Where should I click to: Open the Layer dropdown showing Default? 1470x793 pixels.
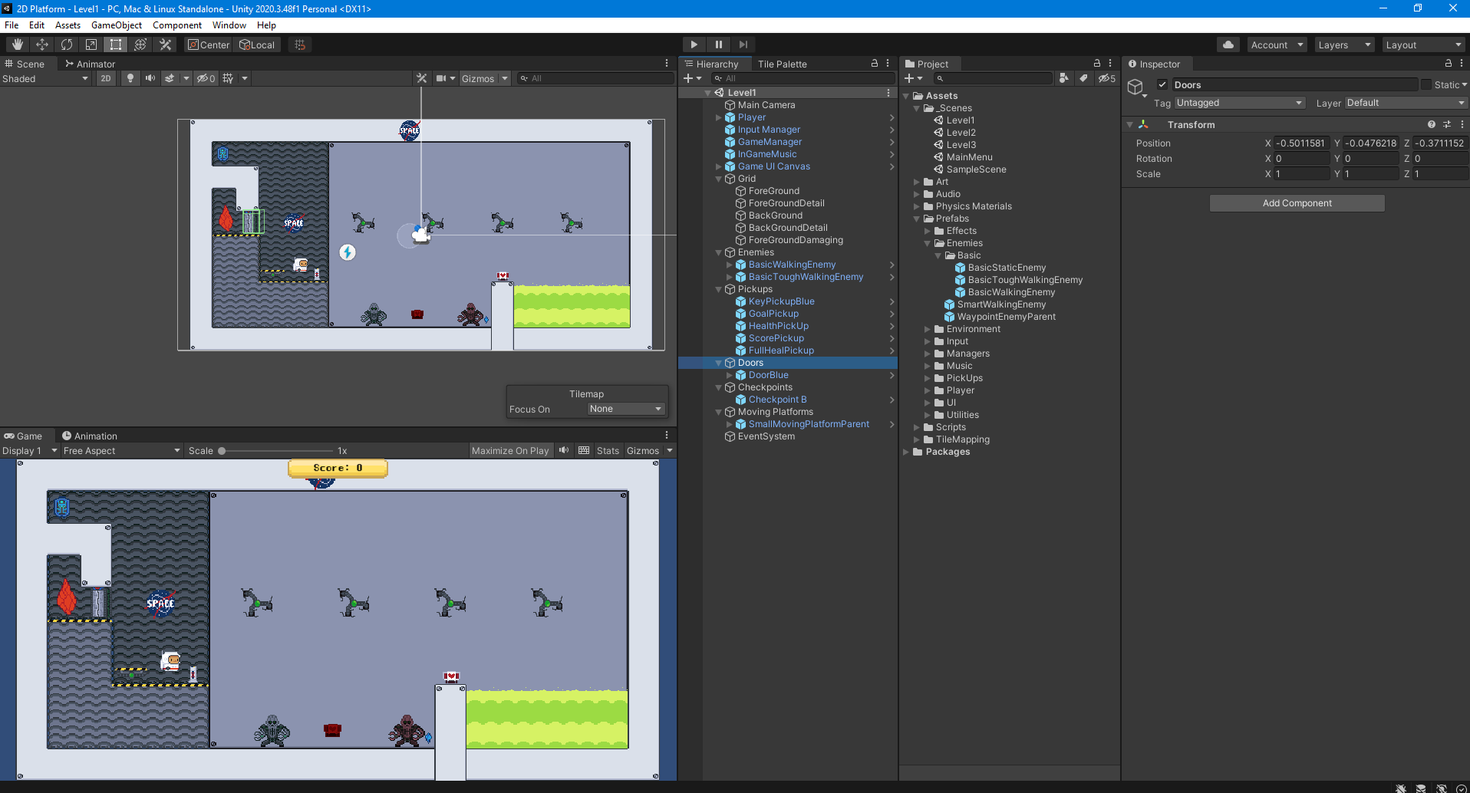(1406, 103)
